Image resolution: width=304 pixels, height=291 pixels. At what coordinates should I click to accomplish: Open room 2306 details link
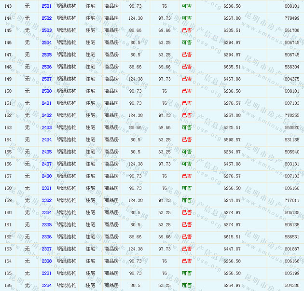[x=47, y=237]
